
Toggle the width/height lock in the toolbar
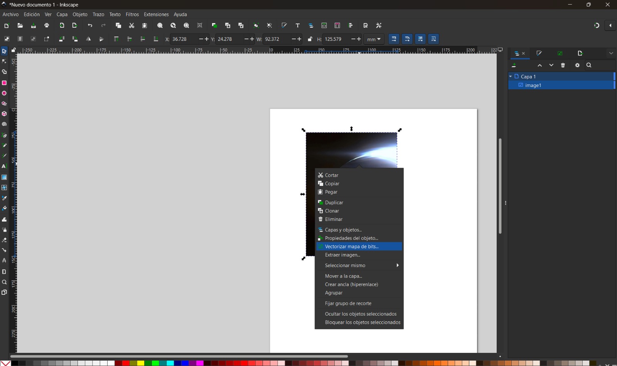coord(310,39)
